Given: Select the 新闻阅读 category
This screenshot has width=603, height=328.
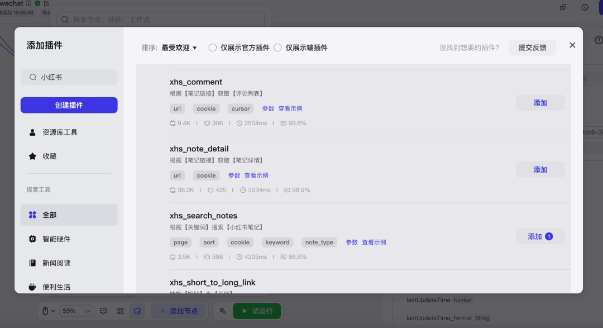Looking at the screenshot, I should (56, 263).
